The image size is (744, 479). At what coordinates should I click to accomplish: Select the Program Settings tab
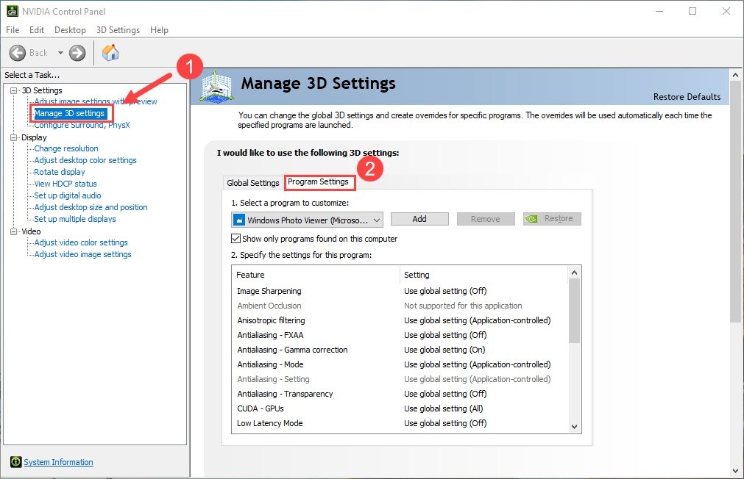(x=319, y=182)
